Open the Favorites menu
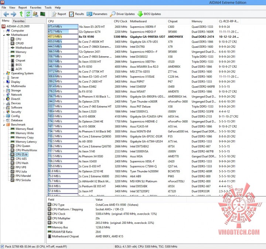This screenshot has height=249, width=266. tap(35, 7)
